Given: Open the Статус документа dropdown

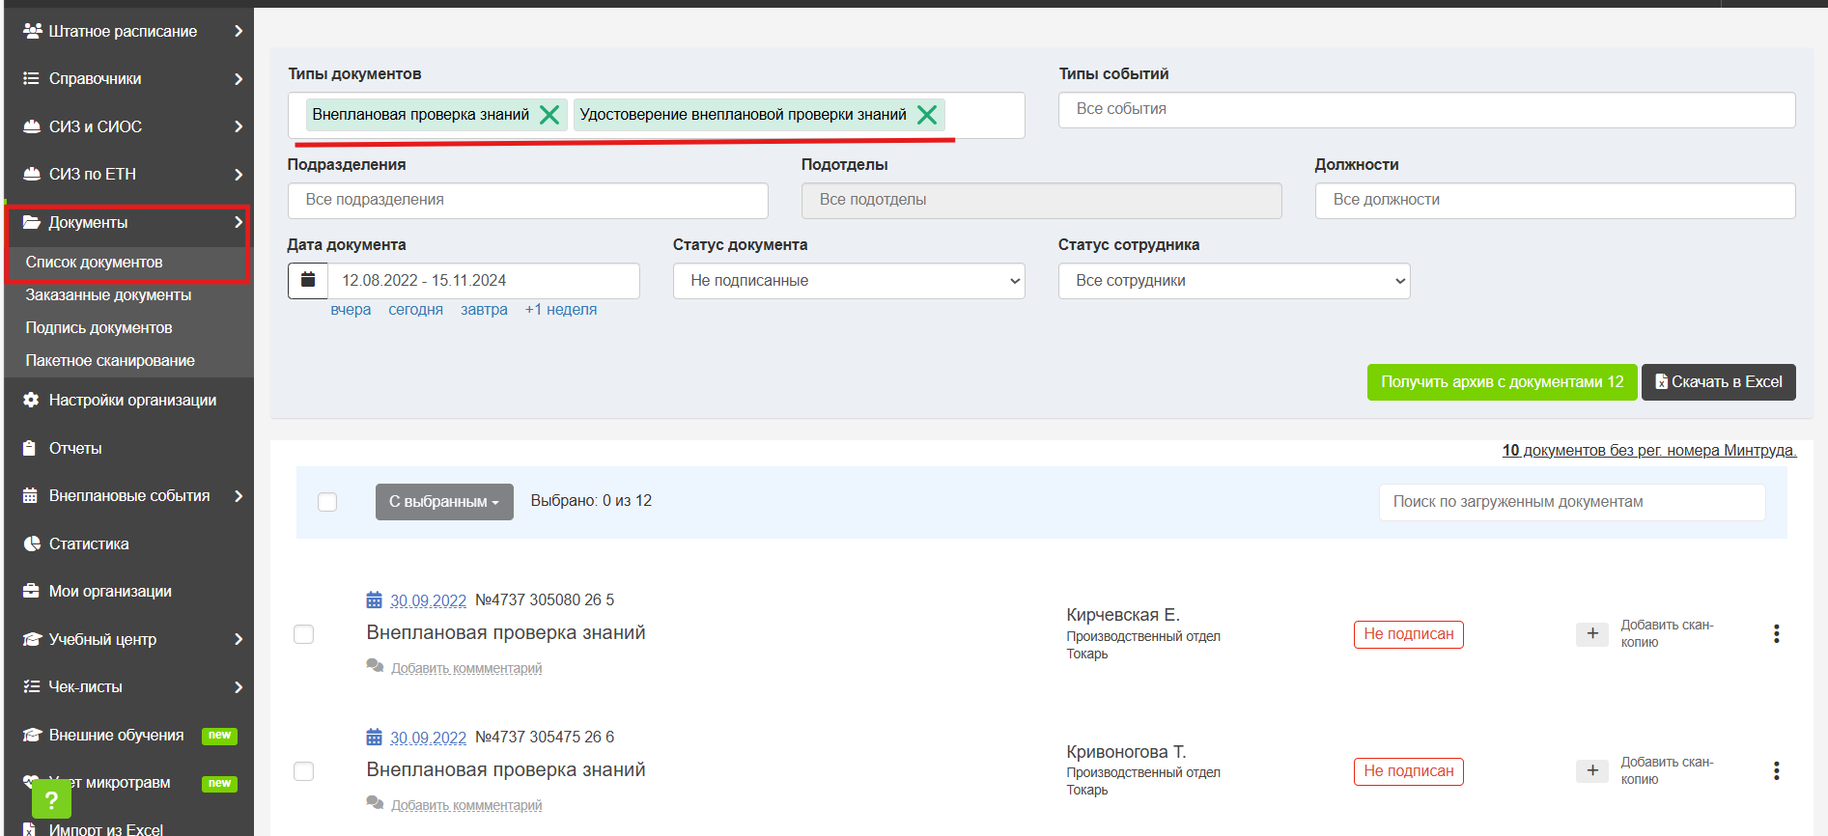Looking at the screenshot, I should point(849,281).
